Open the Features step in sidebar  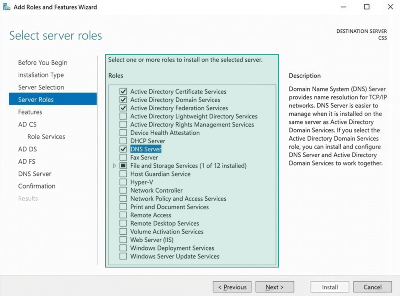[x=30, y=112]
